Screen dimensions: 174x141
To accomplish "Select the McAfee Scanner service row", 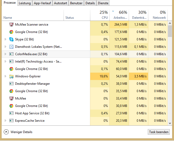I will click(85, 25).
